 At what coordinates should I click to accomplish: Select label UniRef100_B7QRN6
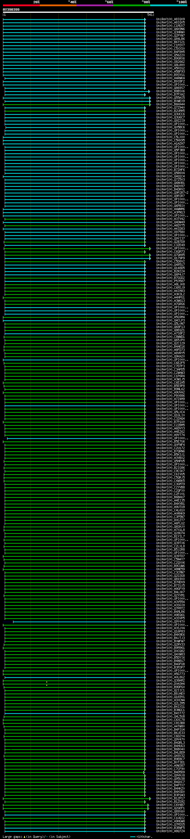pos(170,451)
